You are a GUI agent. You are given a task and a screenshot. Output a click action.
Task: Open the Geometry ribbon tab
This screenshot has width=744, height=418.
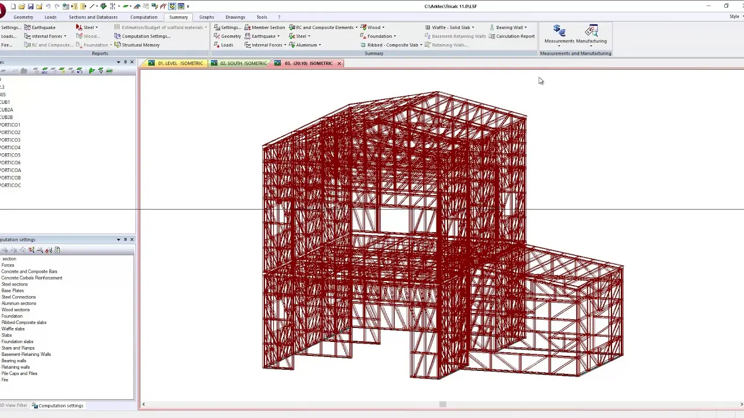pyautogui.click(x=23, y=17)
